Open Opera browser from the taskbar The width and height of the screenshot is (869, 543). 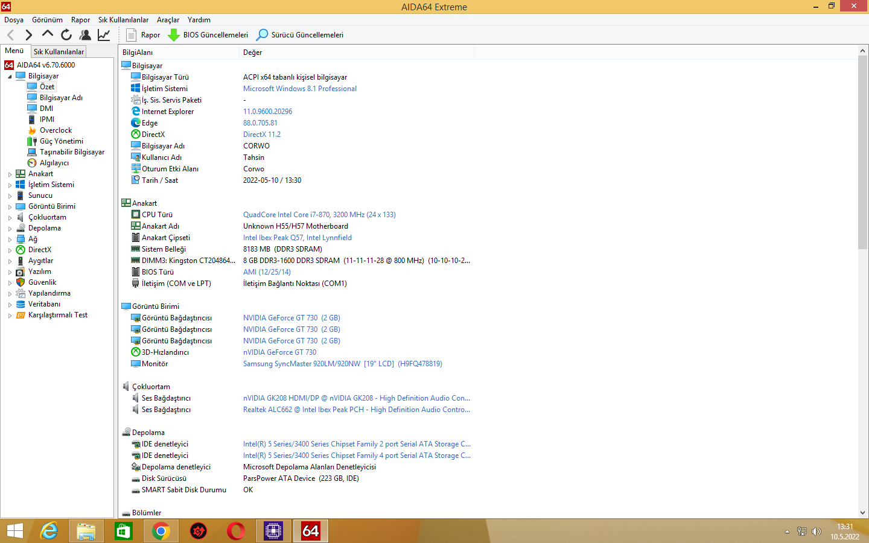(236, 531)
